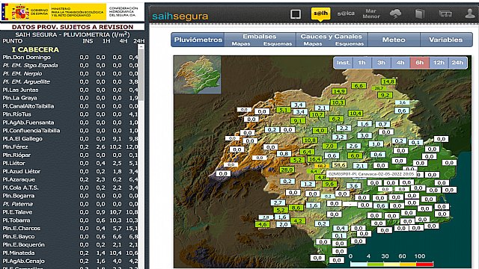Viewport: 479px width, 269px height.
Task: Select the Pl. EM. Stgo.Espada row
Action: pos(70,65)
